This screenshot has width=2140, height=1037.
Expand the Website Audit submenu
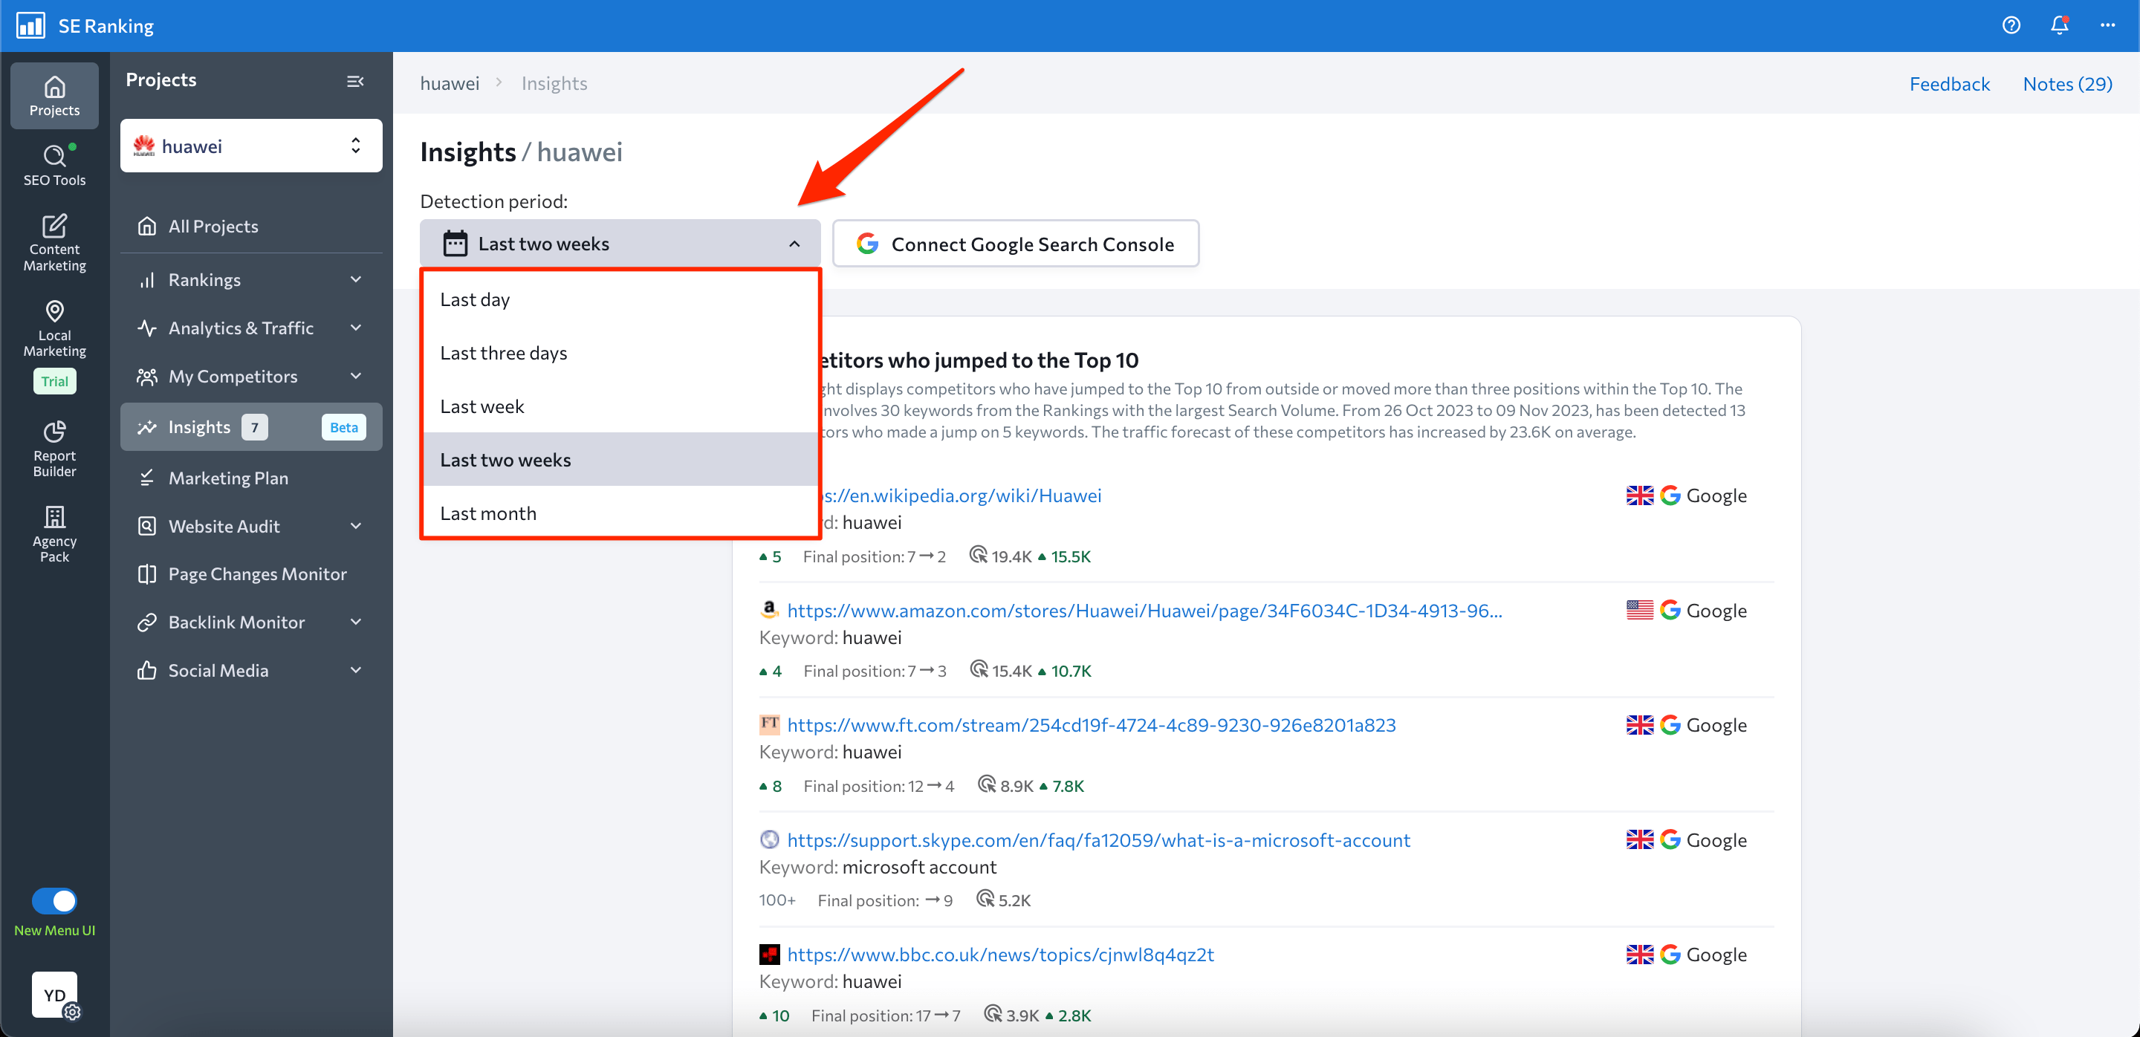[x=356, y=526]
